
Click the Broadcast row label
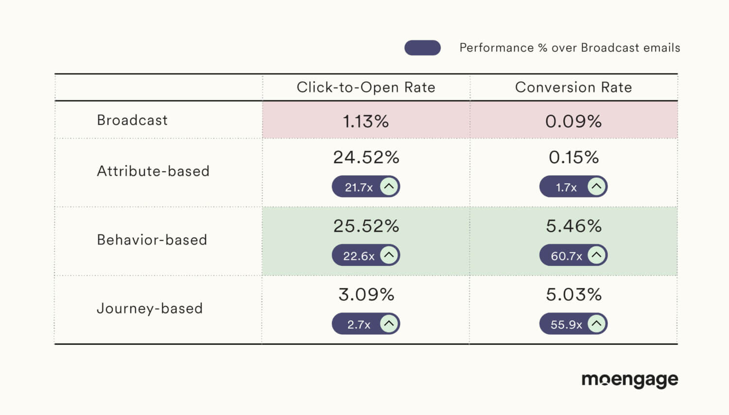tap(132, 120)
